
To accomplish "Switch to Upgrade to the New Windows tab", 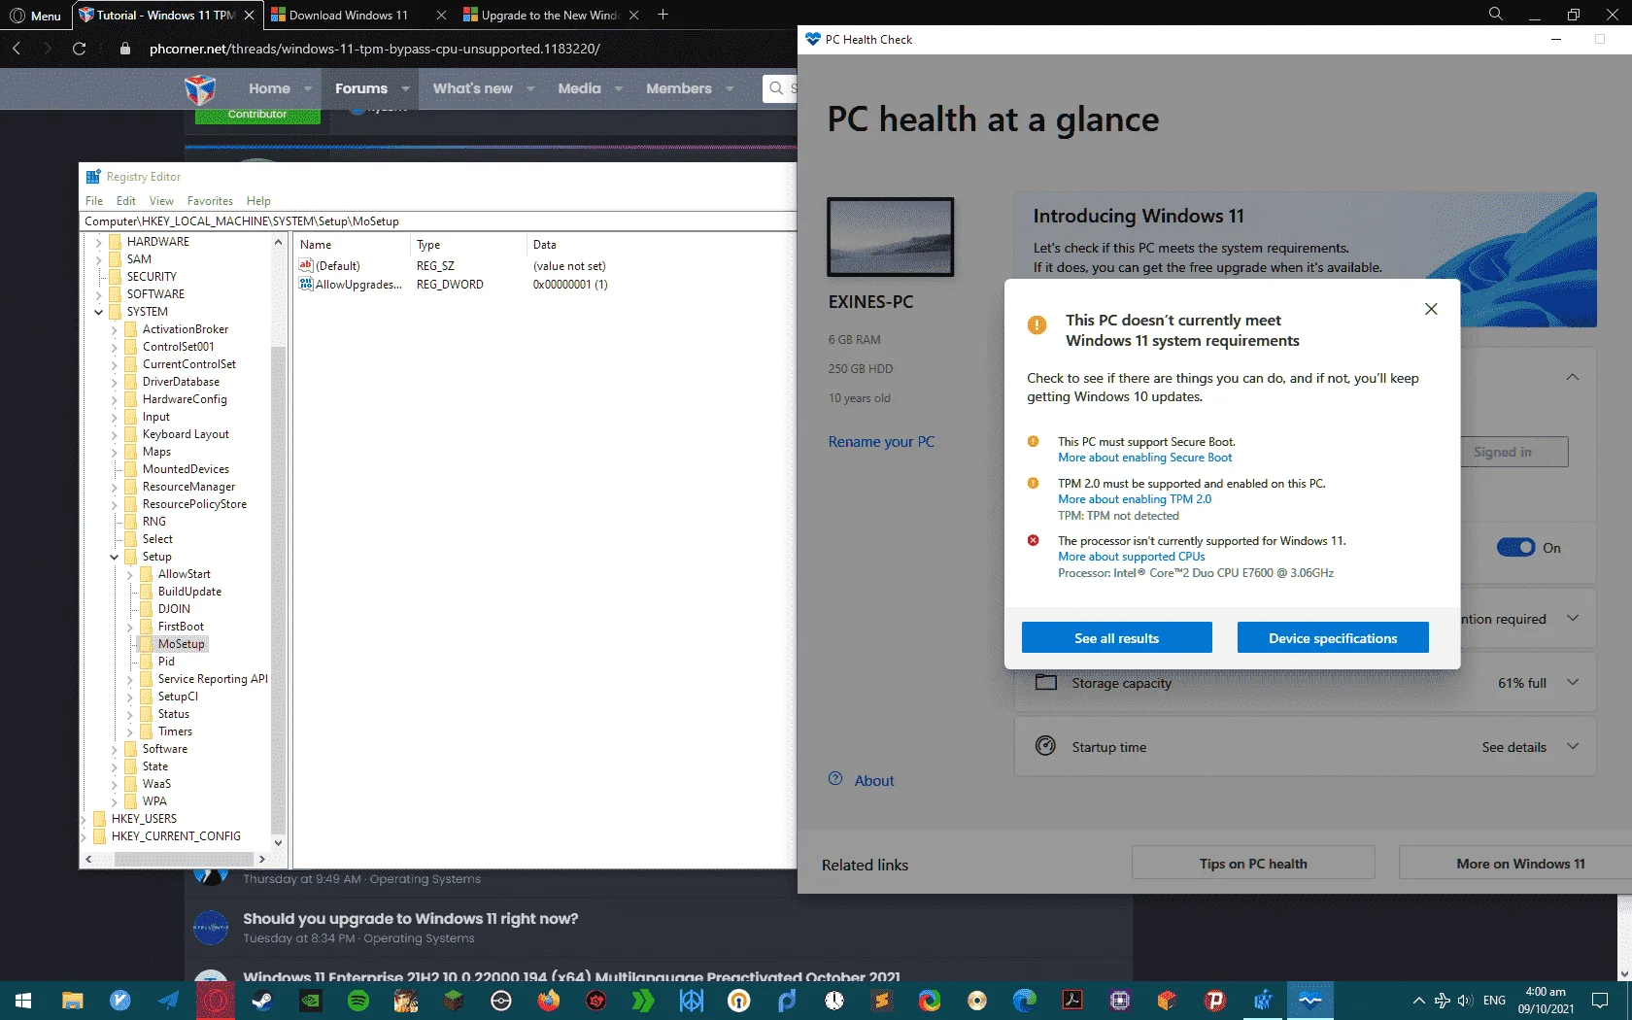I will pos(551,15).
